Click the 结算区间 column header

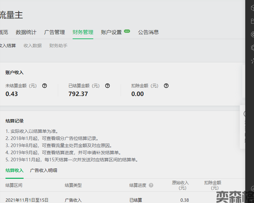[x=14, y=185]
